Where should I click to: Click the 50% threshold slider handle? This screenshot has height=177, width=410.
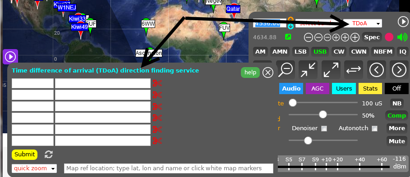(323, 114)
